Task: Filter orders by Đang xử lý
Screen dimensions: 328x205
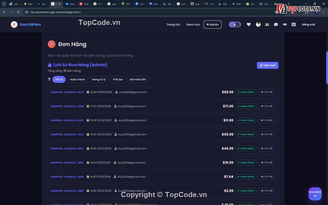Action: 99,79
